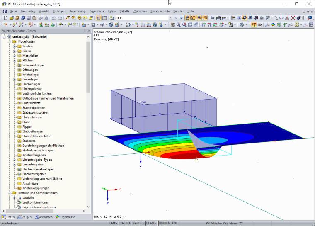Click the zoom window magnifier icon

(x=178, y=25)
